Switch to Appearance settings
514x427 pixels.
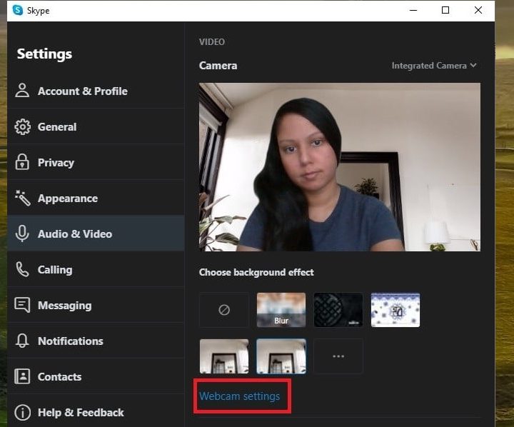96,198
